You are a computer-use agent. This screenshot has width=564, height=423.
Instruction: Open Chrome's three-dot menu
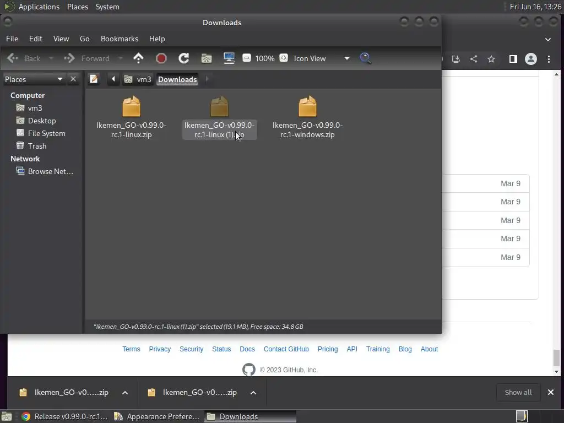pyautogui.click(x=549, y=59)
